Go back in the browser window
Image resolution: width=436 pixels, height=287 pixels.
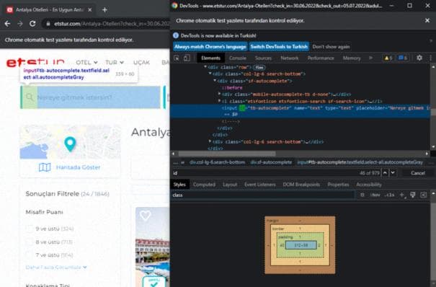[x=7, y=24]
